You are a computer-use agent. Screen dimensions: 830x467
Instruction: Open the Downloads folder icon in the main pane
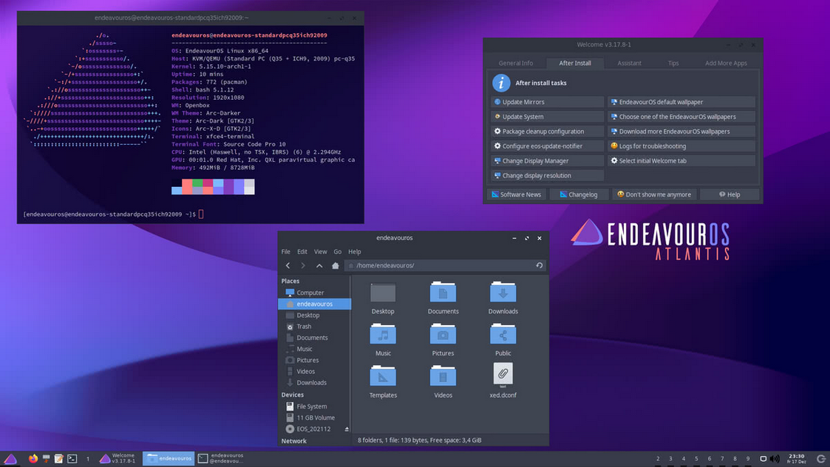(x=503, y=293)
